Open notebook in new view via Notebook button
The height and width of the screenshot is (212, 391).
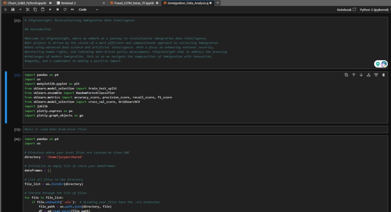[346, 10]
